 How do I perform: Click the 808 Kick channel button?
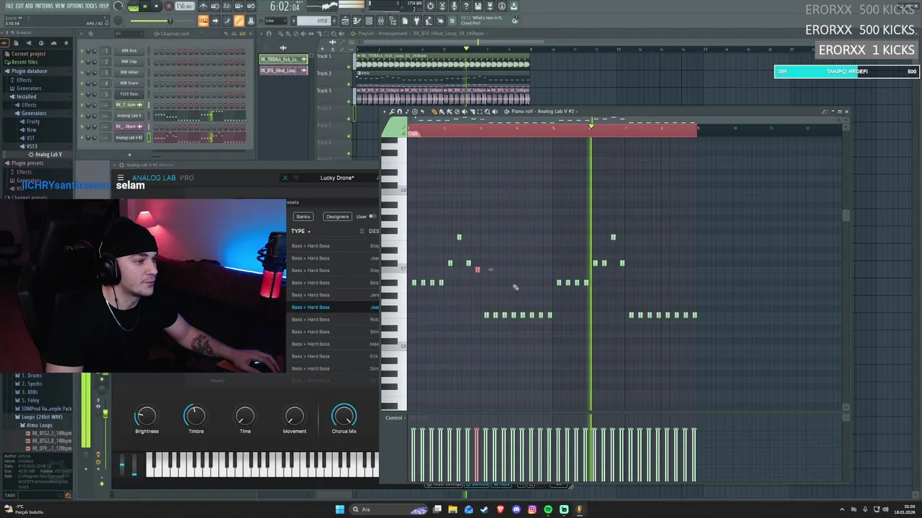tap(130, 51)
